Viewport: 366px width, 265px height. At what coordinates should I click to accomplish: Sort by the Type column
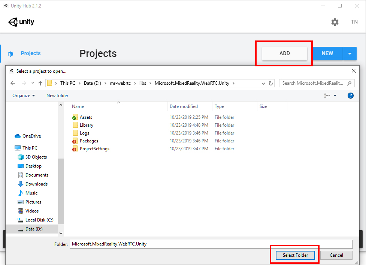tap(220, 106)
